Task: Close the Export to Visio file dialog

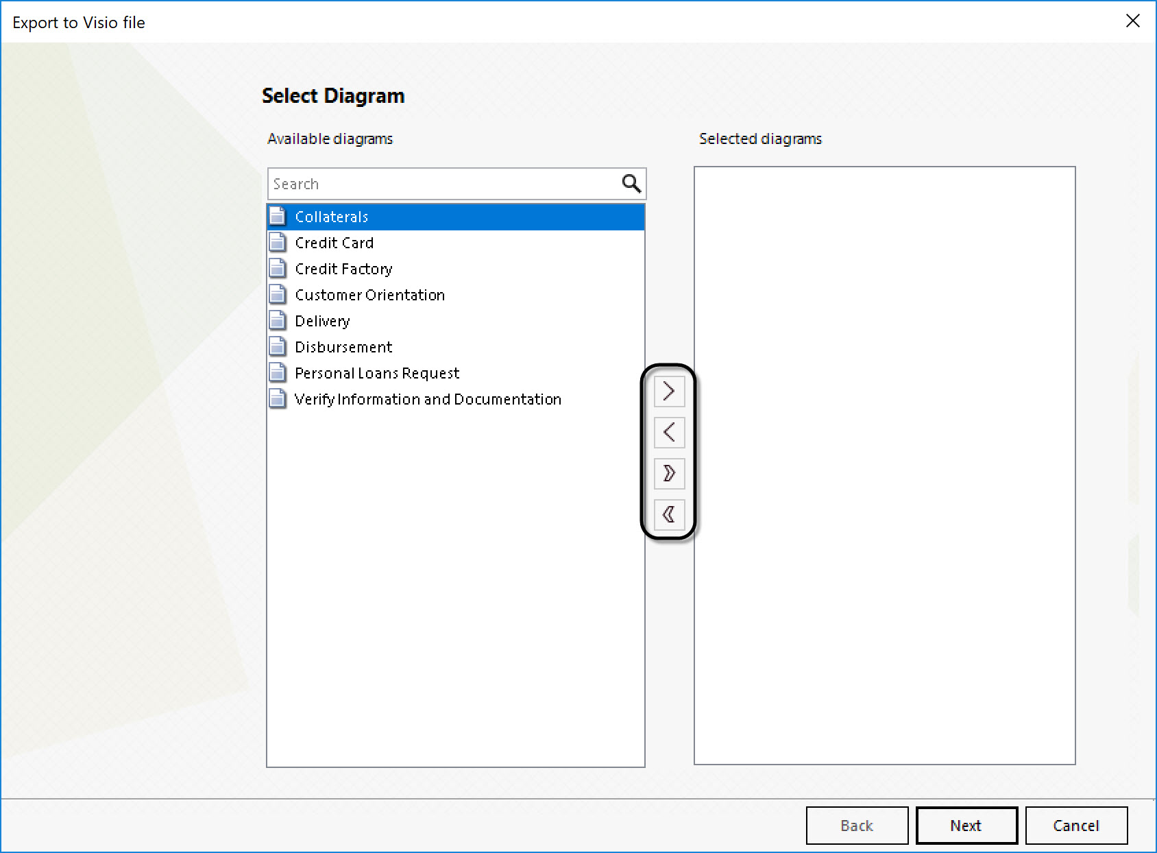Action: 1133,21
